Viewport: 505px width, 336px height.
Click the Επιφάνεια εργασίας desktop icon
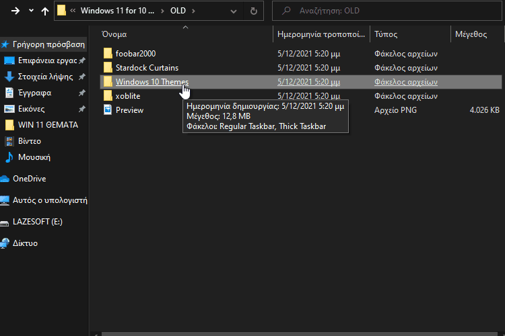tap(9, 60)
